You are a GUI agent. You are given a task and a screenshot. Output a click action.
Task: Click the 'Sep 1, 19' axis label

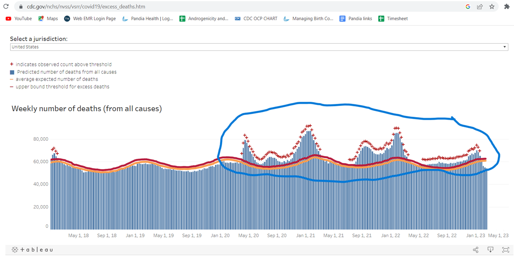[192, 236]
